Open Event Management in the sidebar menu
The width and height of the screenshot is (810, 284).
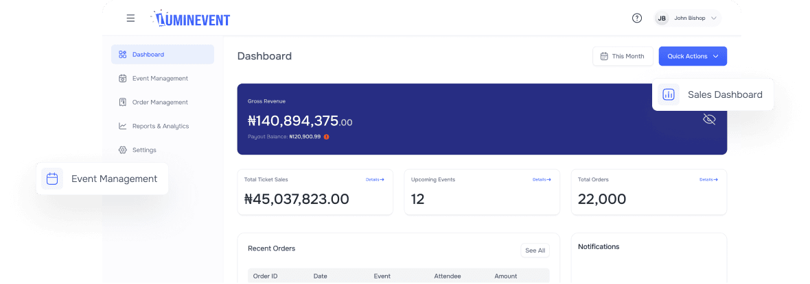(159, 79)
